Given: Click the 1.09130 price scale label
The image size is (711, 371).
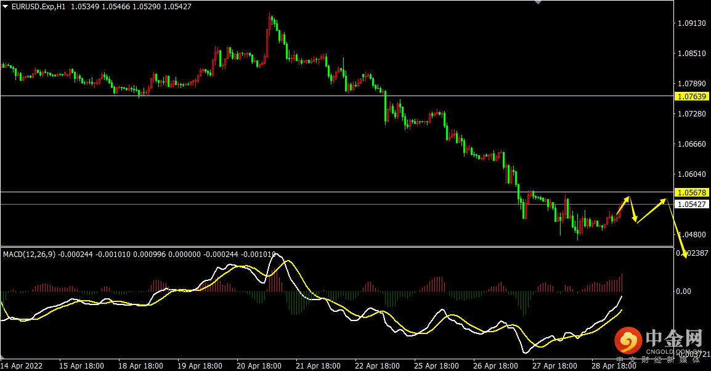Looking at the screenshot, I should click(691, 23).
